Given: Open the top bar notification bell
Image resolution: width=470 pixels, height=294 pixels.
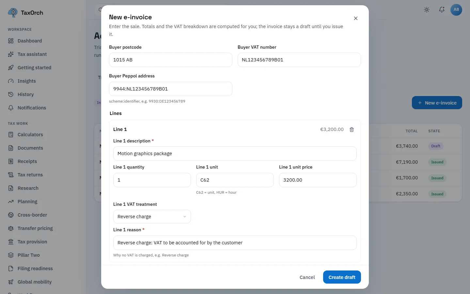Looking at the screenshot, I should tap(442, 10).
